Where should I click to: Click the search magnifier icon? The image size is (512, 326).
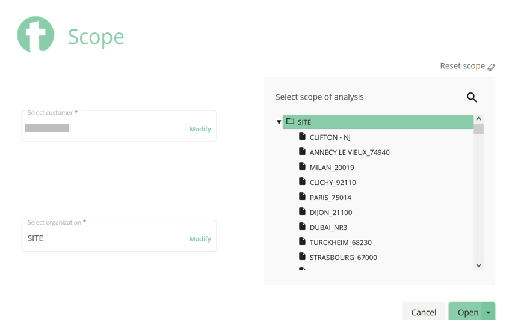point(472,97)
